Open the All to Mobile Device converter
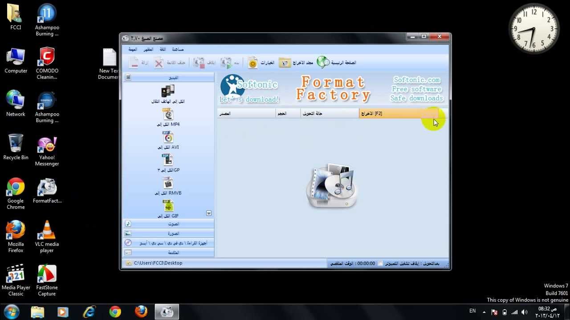This screenshot has width=570, height=320. click(x=168, y=94)
